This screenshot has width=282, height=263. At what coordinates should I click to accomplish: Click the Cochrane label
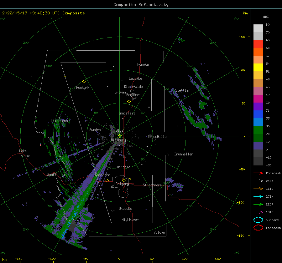102,175
